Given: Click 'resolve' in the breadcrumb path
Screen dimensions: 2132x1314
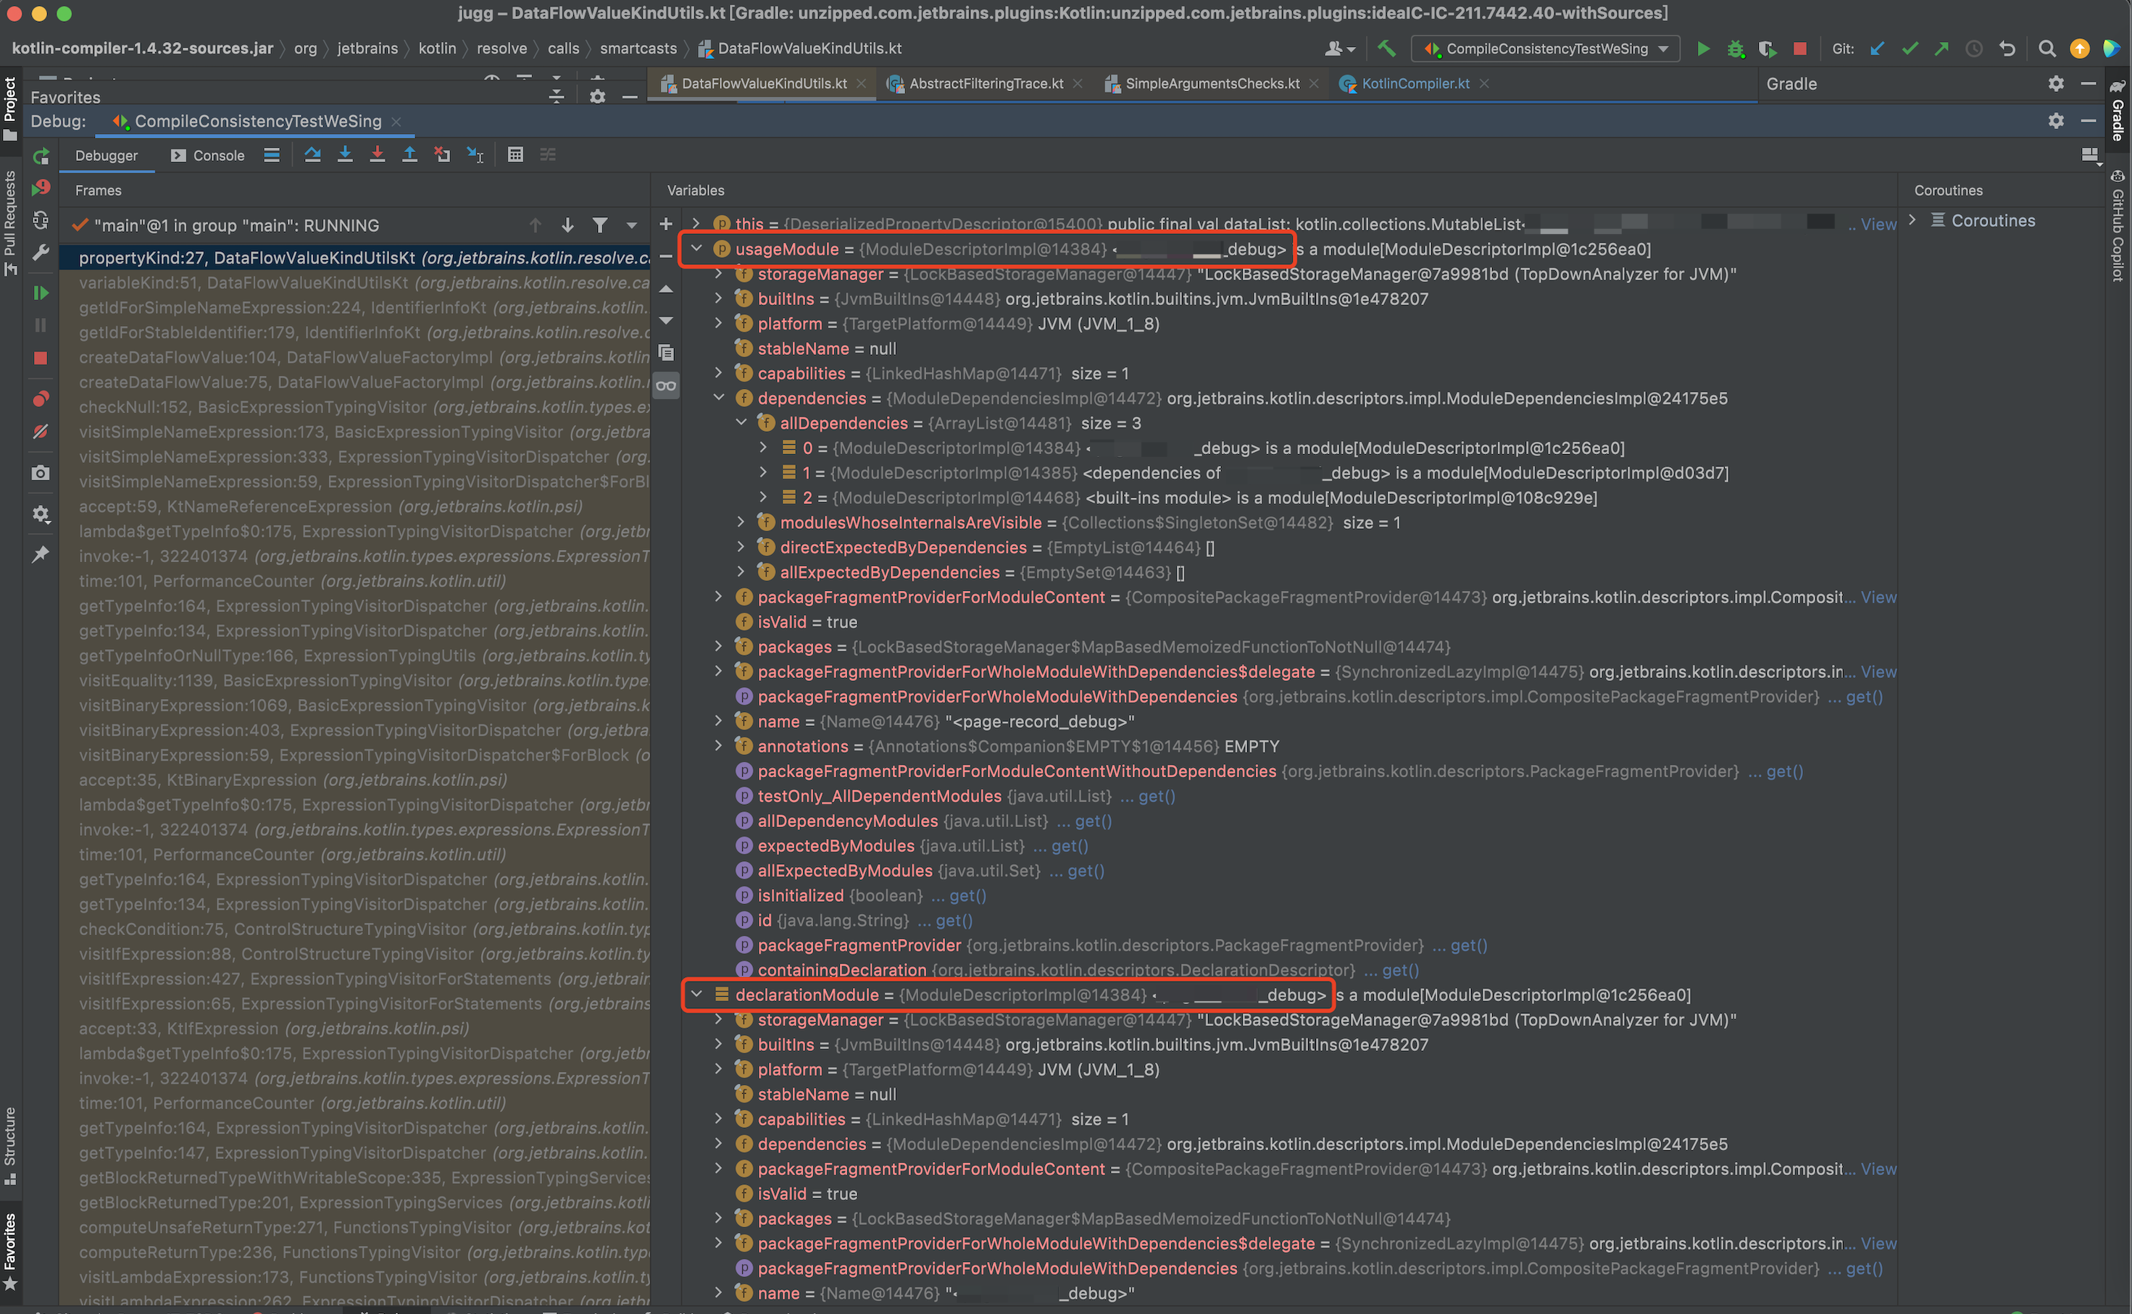Looking at the screenshot, I should click(501, 49).
